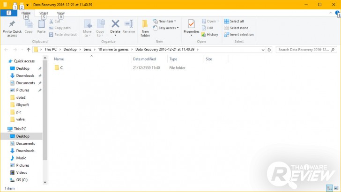Click '10 anime to games' breadcrumb
The image size is (341, 192).
coord(113,49)
